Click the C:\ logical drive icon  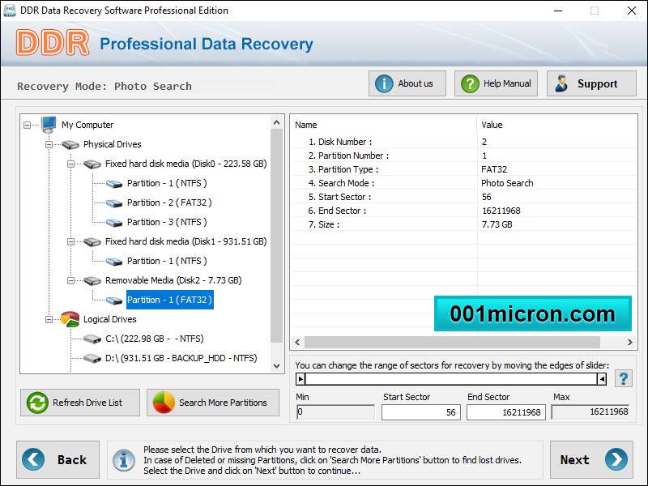(92, 339)
